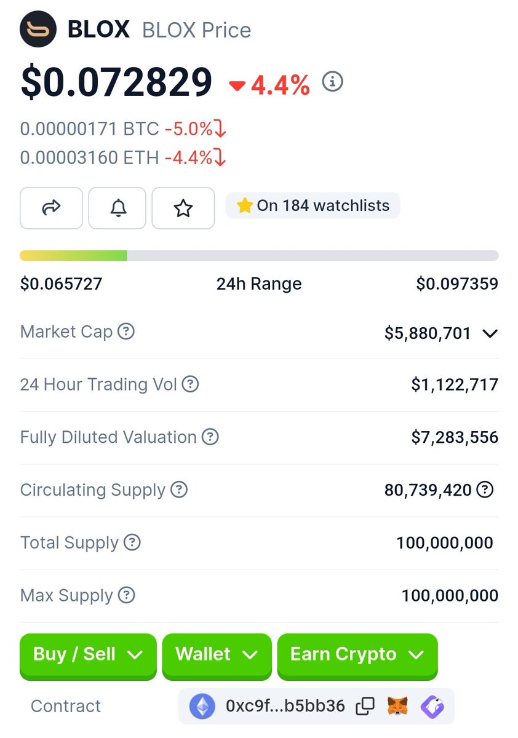Viewport: 518px width, 738px height.
Task: Show Total Supply help icon
Action: (132, 543)
